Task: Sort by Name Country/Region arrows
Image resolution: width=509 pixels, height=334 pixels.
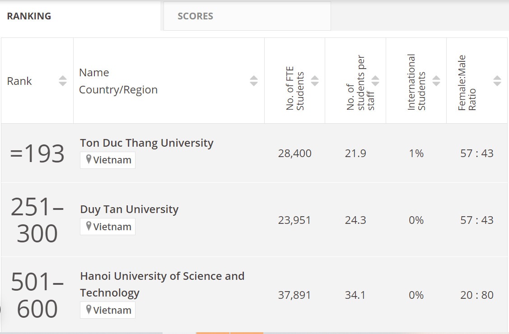Action: click(x=254, y=81)
